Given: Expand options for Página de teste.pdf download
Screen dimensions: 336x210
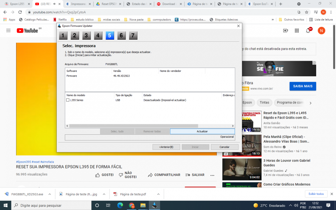Looking at the screenshot, I should [x=158, y=194].
